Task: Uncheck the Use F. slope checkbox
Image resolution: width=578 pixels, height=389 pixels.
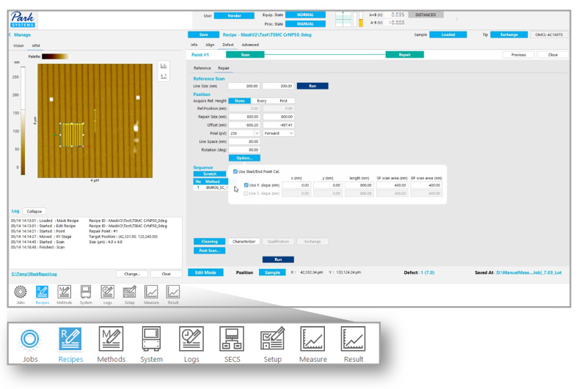Action: (x=246, y=185)
